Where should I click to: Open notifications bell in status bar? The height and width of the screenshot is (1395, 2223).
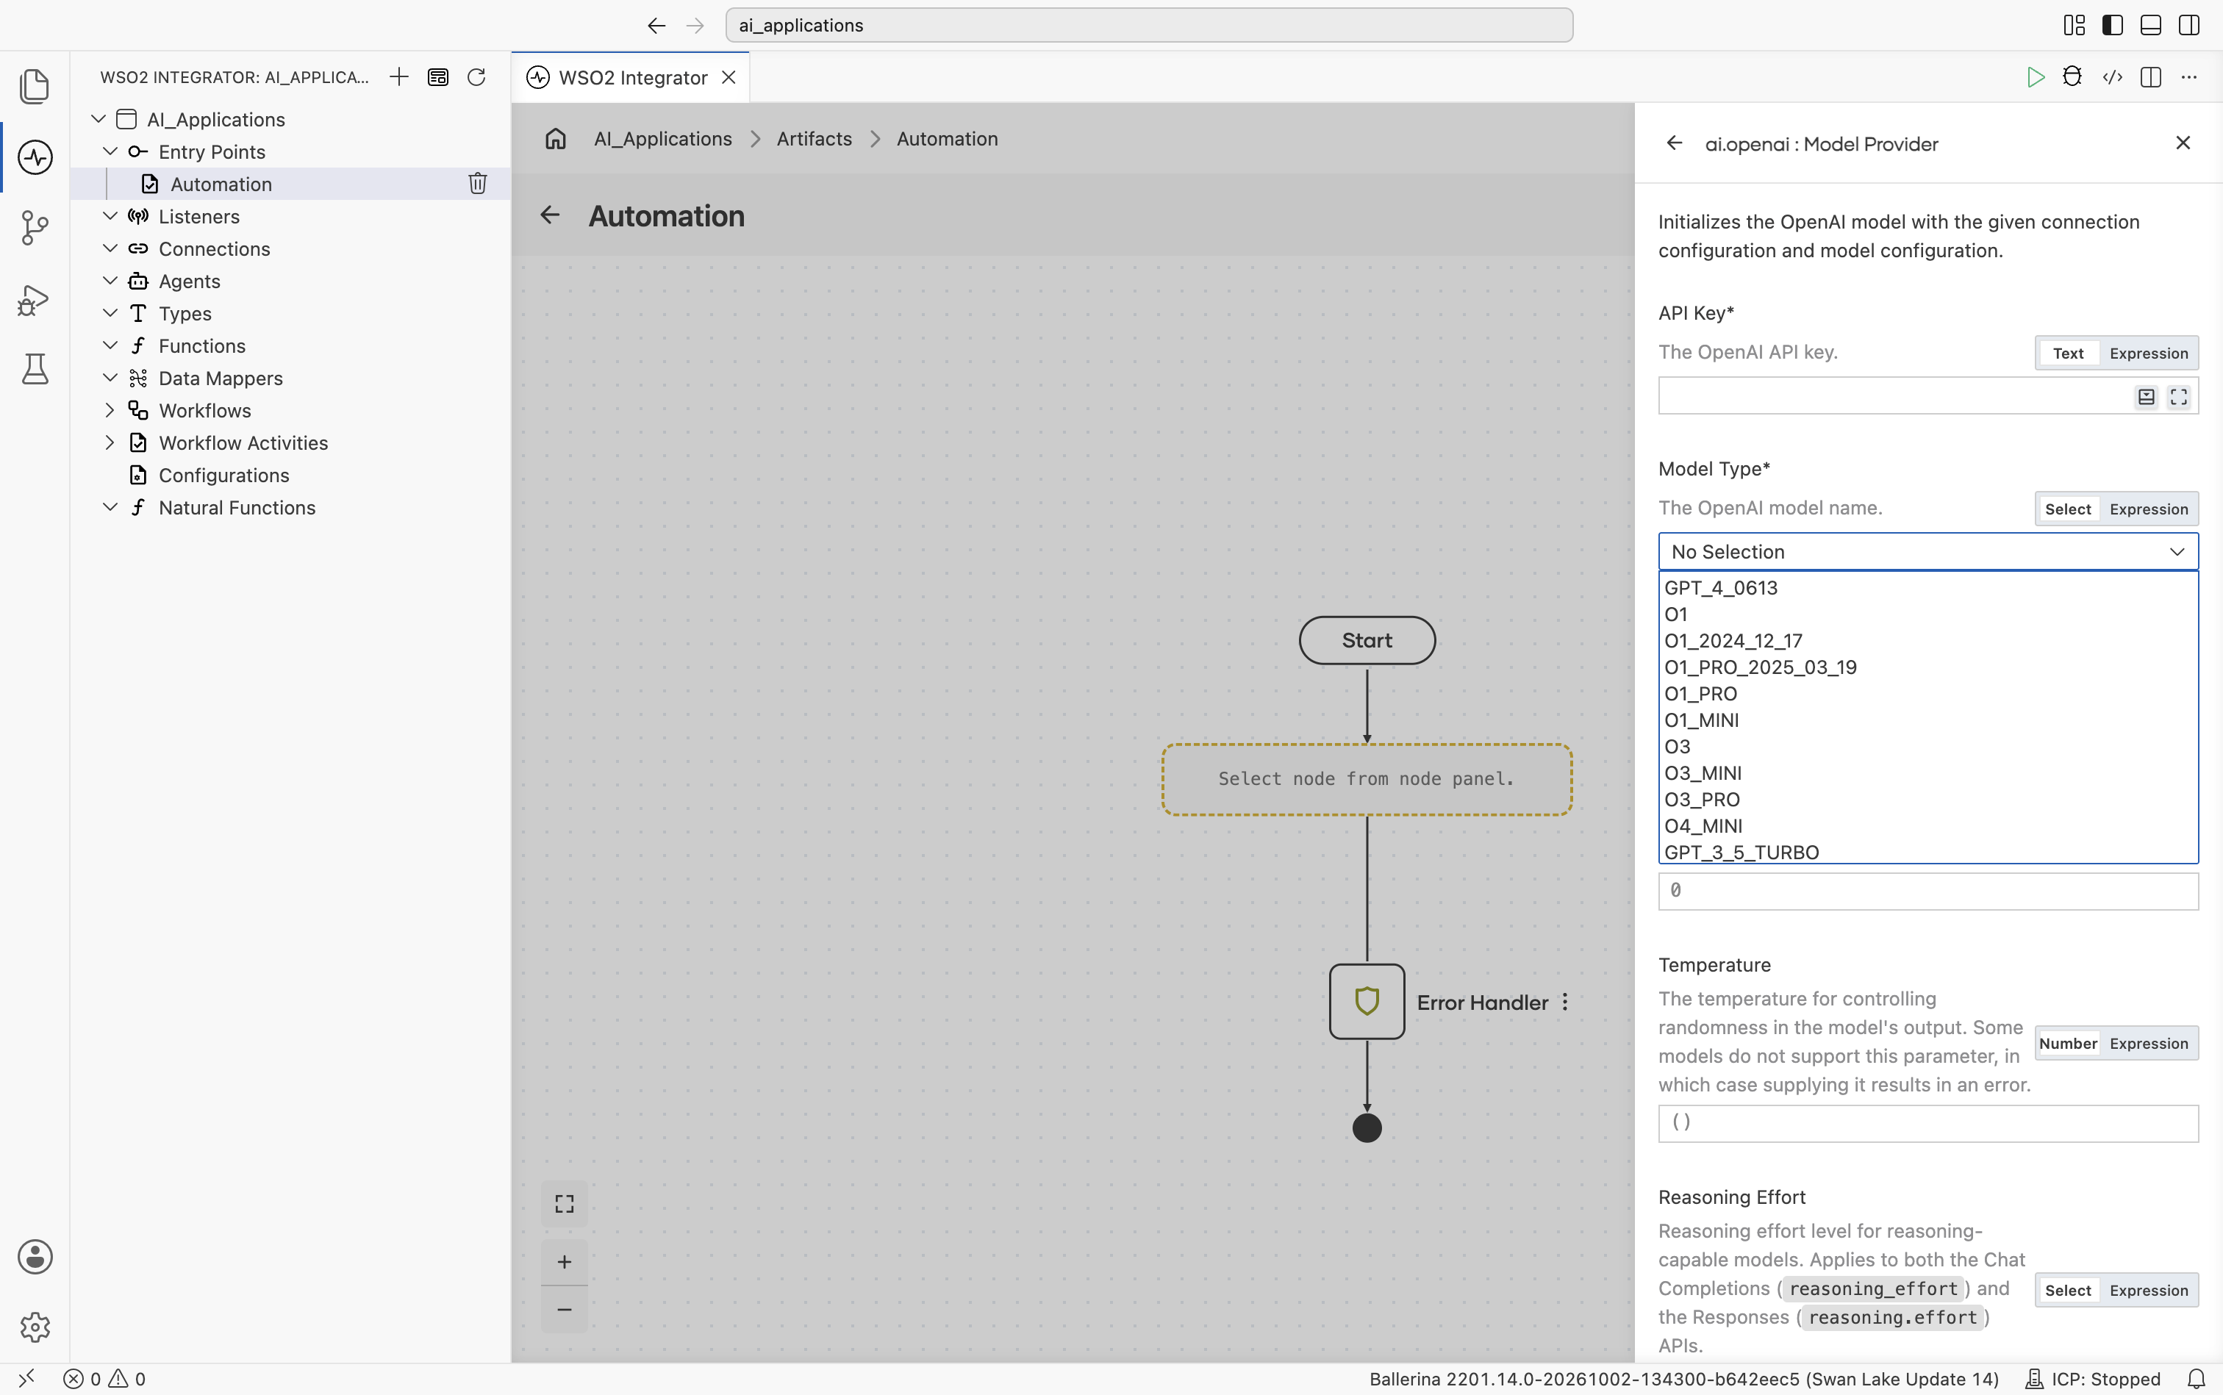[2197, 1378]
